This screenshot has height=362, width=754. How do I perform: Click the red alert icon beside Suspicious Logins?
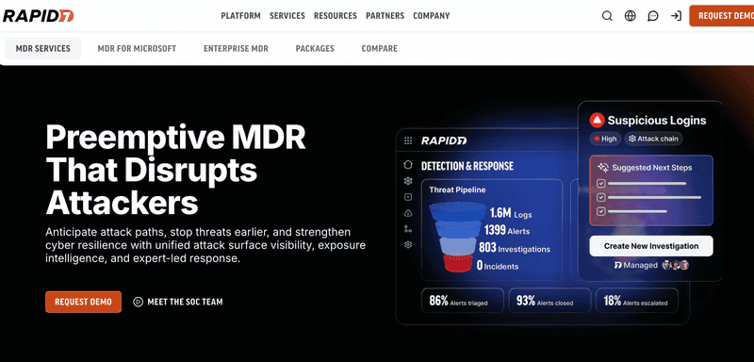(597, 120)
